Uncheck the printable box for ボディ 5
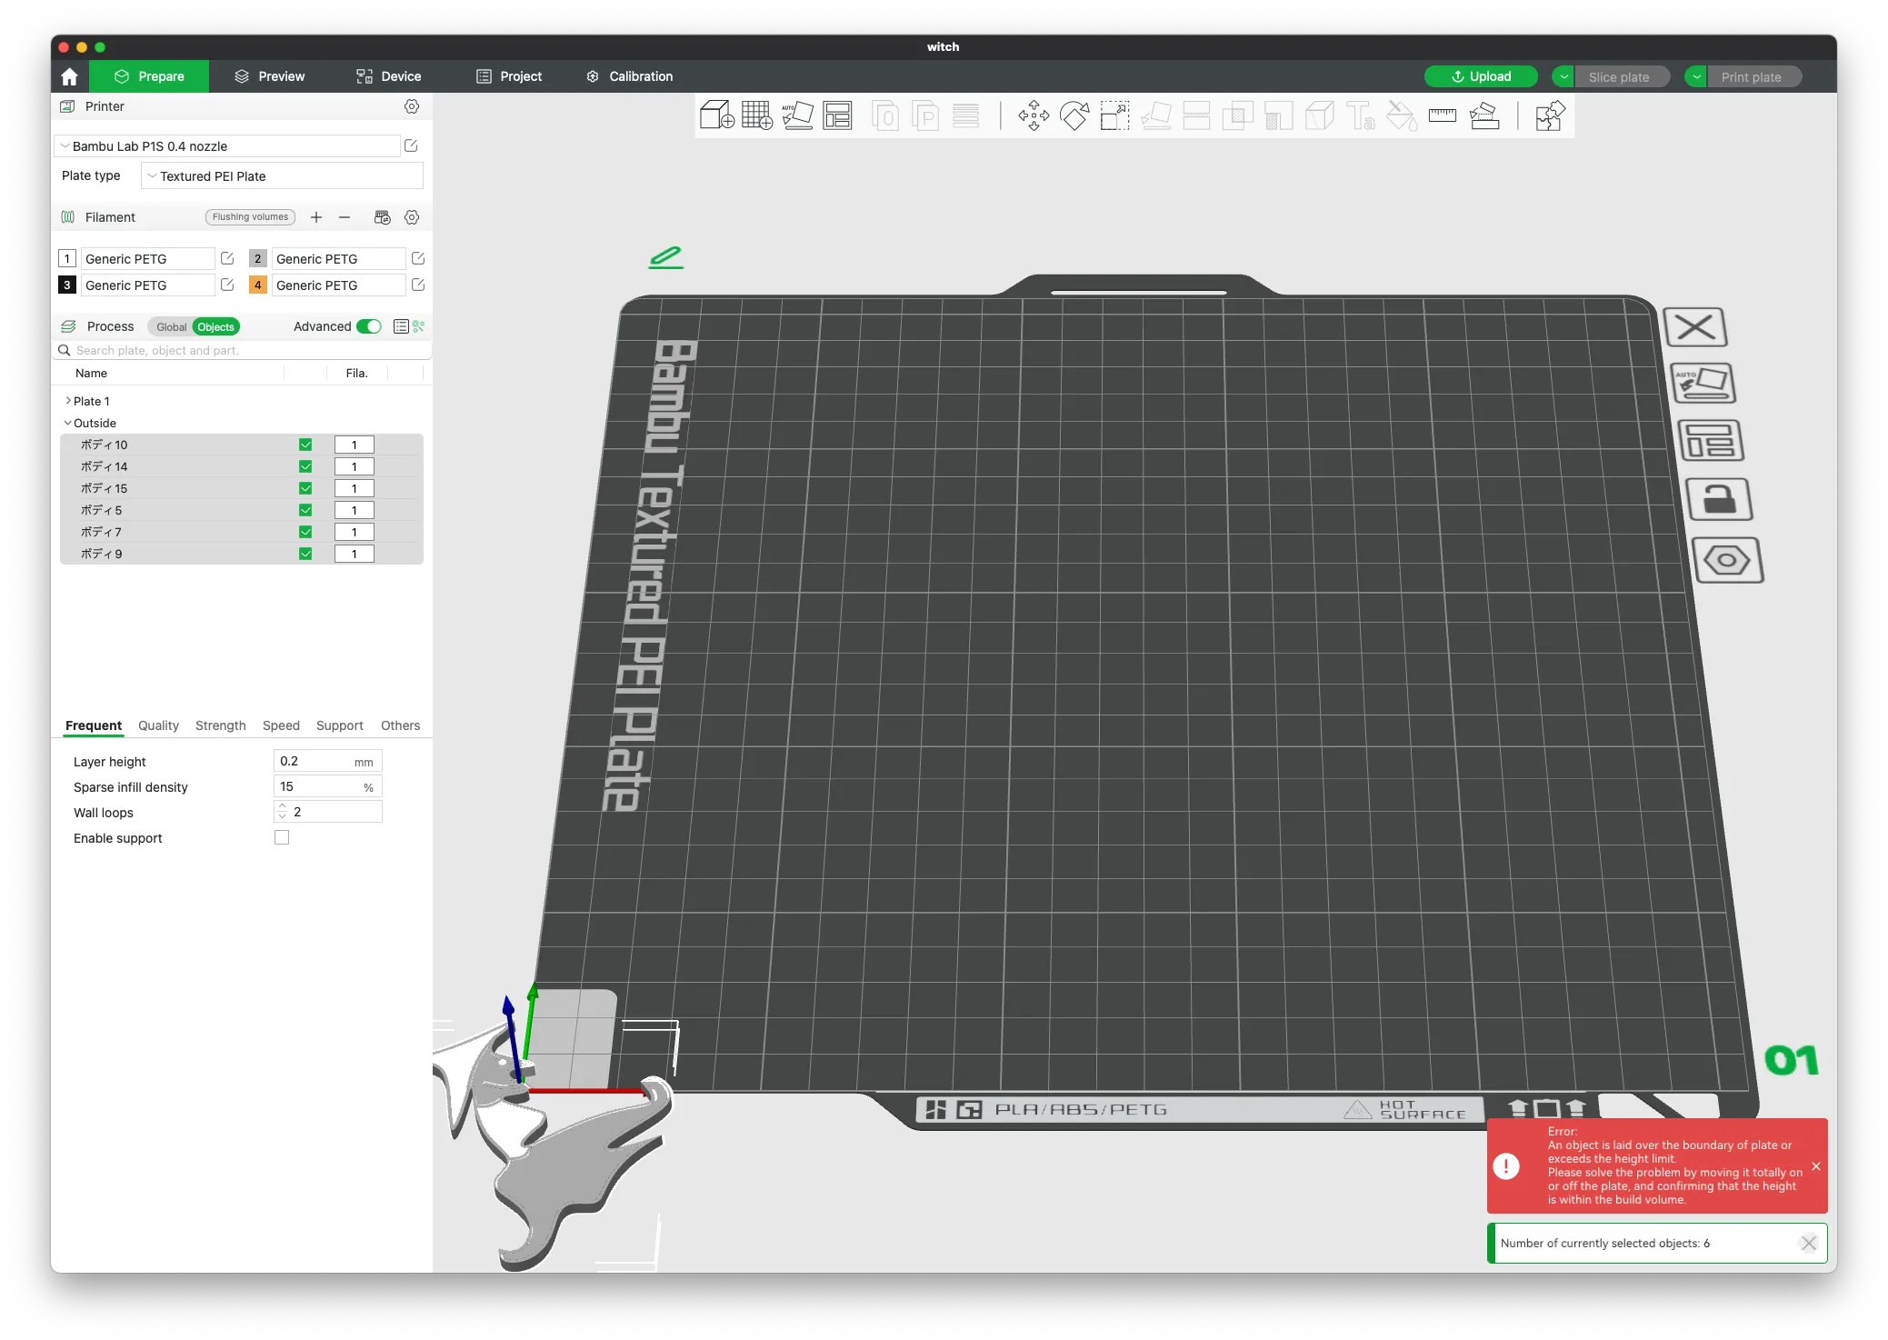 [x=305, y=510]
